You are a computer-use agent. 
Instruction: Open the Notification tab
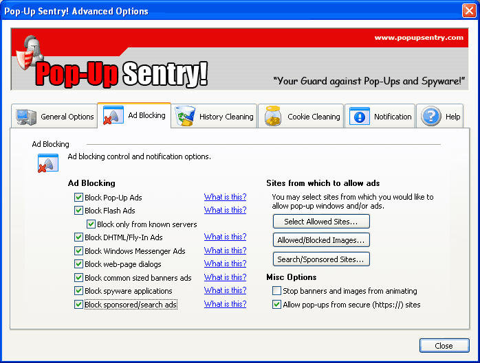[380, 117]
